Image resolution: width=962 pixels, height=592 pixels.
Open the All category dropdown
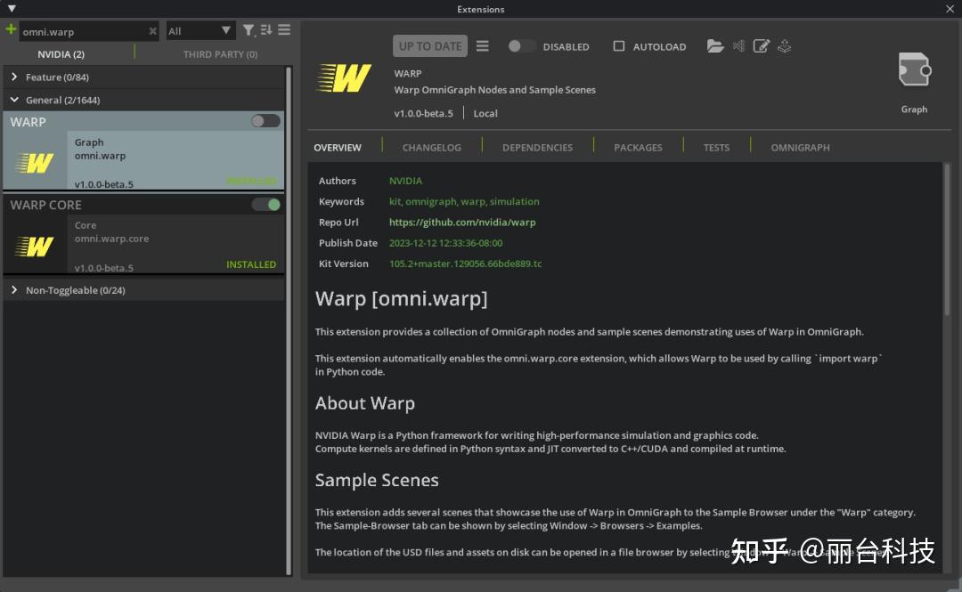[x=200, y=29]
